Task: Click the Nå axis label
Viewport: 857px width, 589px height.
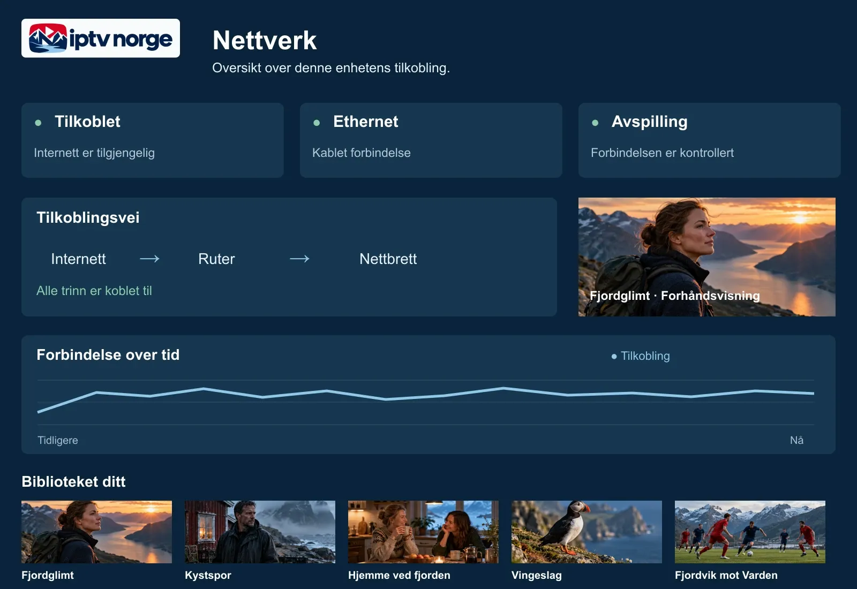Action: [x=797, y=440]
